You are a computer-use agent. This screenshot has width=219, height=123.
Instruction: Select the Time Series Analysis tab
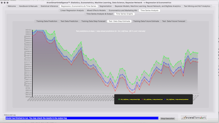coord(150,11)
